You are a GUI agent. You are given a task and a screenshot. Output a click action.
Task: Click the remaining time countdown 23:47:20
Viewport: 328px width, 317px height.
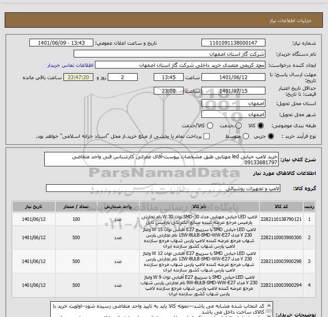pos(78,77)
